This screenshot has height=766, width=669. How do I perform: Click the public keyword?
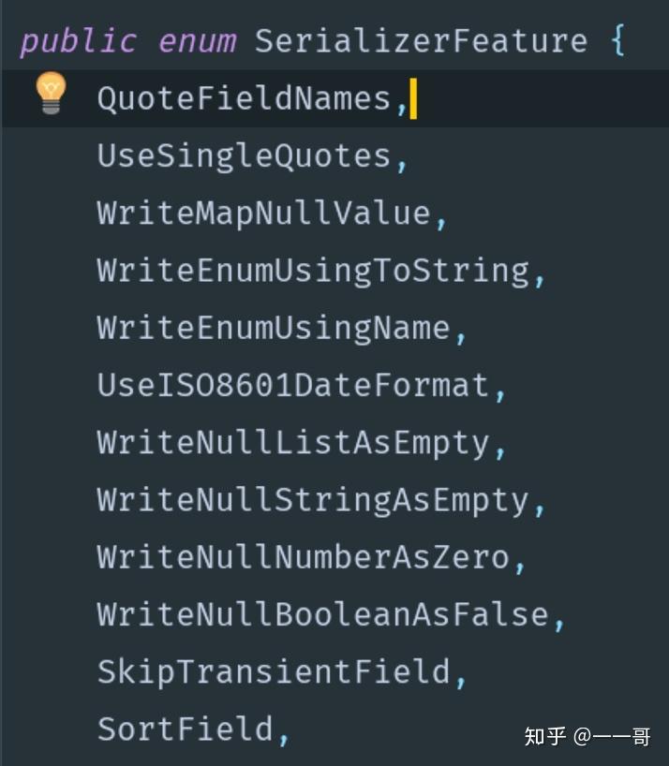pos(78,41)
